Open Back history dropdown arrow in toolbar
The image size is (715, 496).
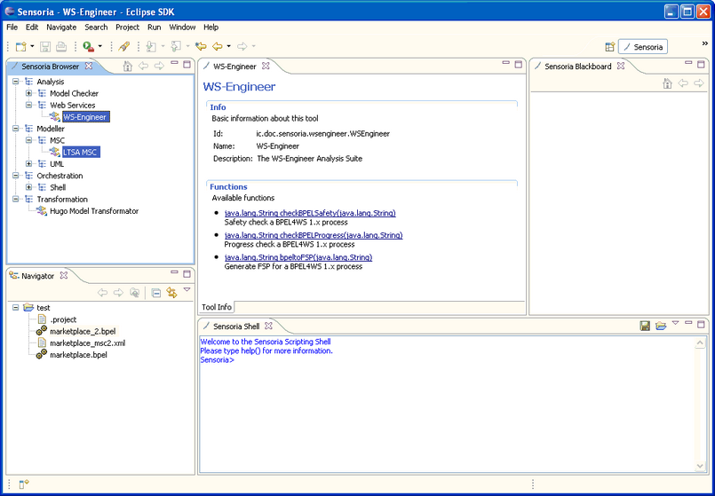[x=228, y=46]
